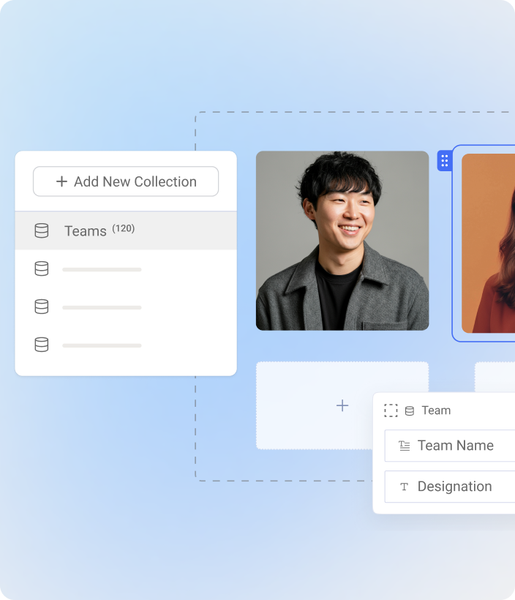
Task: Click the small database icon next to Team
Action: (x=410, y=411)
